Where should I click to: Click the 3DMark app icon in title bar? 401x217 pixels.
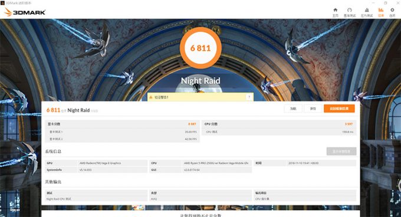click(x=2, y=3)
